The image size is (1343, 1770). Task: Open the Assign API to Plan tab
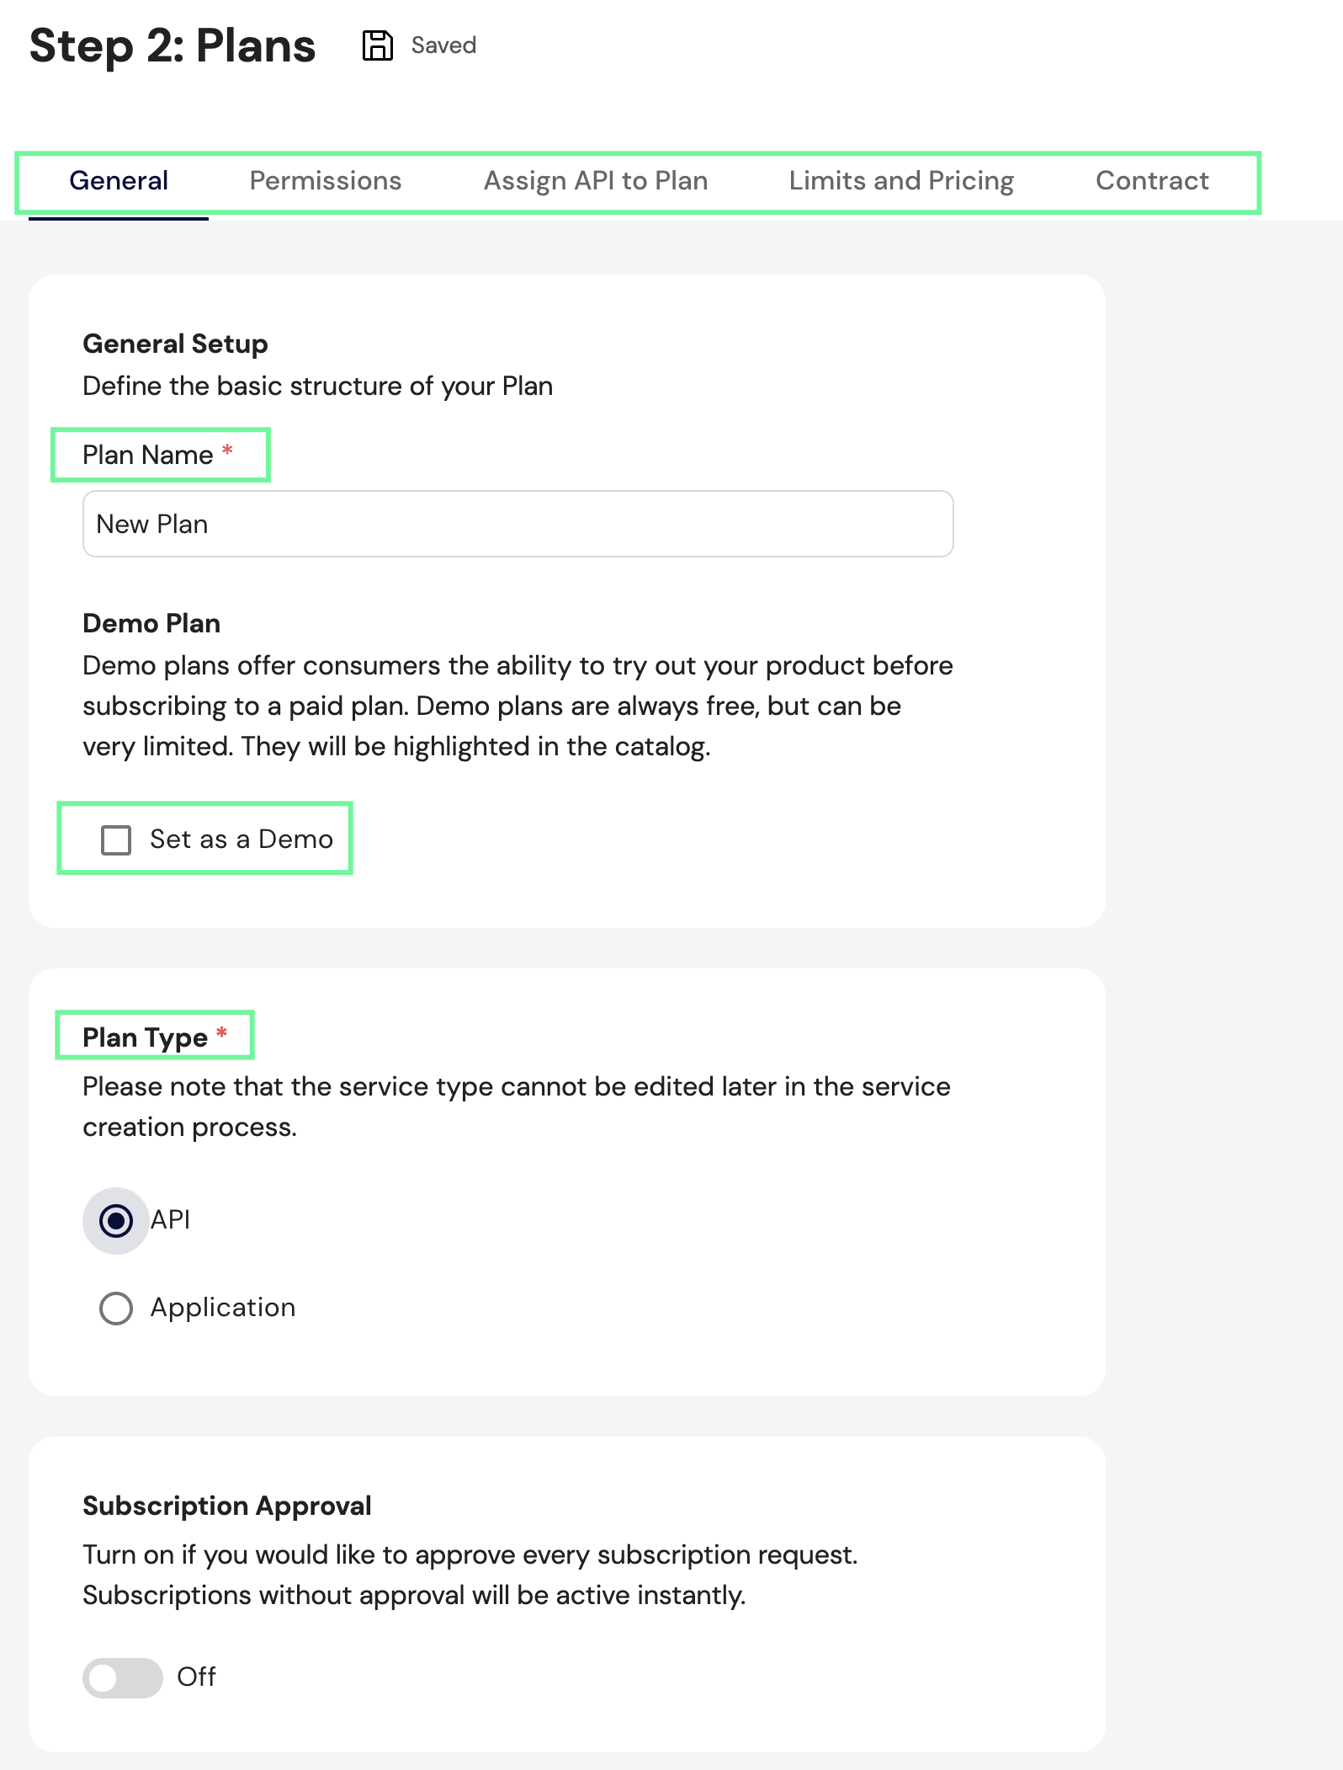(596, 181)
